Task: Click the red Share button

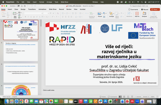Action: pyautogui.click(x=155, y=10)
